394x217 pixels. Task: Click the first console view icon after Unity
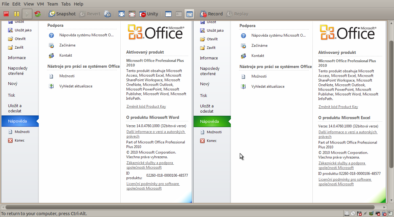coord(168,14)
